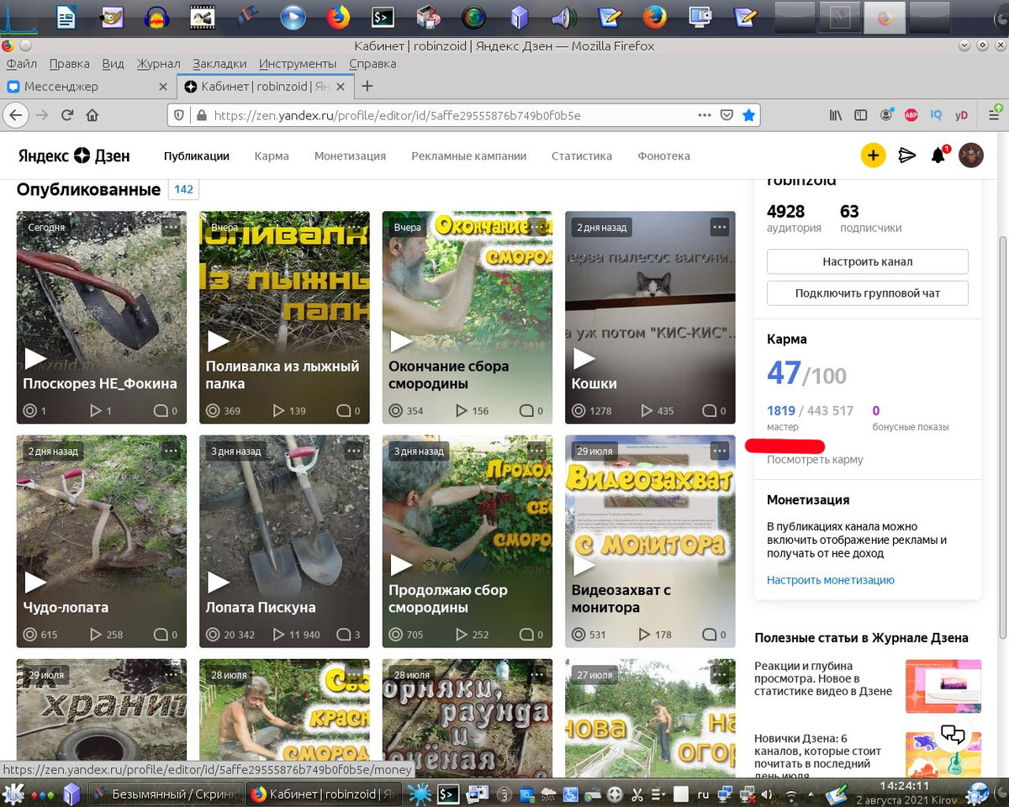1009x807 pixels.
Task: Open the Посмотреть карму link
Action: [x=815, y=460]
